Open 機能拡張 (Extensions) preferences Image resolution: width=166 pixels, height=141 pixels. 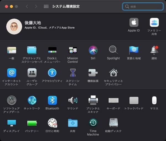pyautogui.click(x=93, y=73)
